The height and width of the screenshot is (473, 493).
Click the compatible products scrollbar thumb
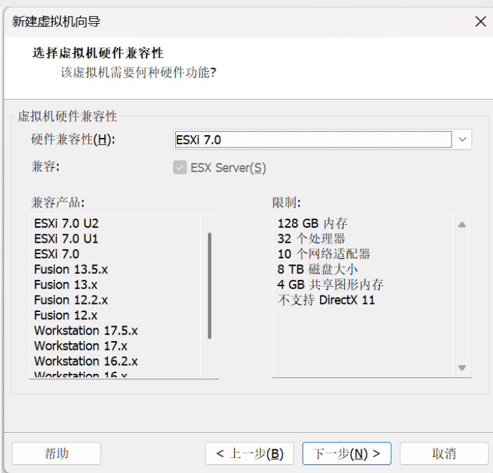pos(209,285)
